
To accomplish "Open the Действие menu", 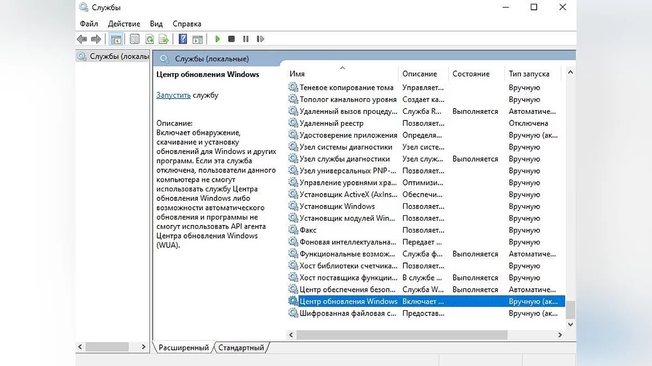I will pos(124,24).
